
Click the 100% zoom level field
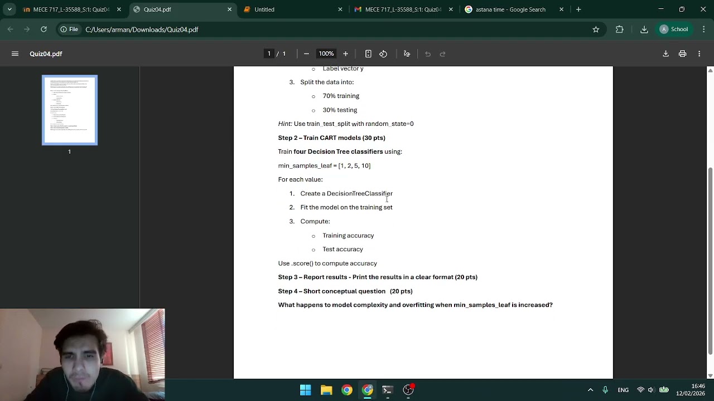326,54
